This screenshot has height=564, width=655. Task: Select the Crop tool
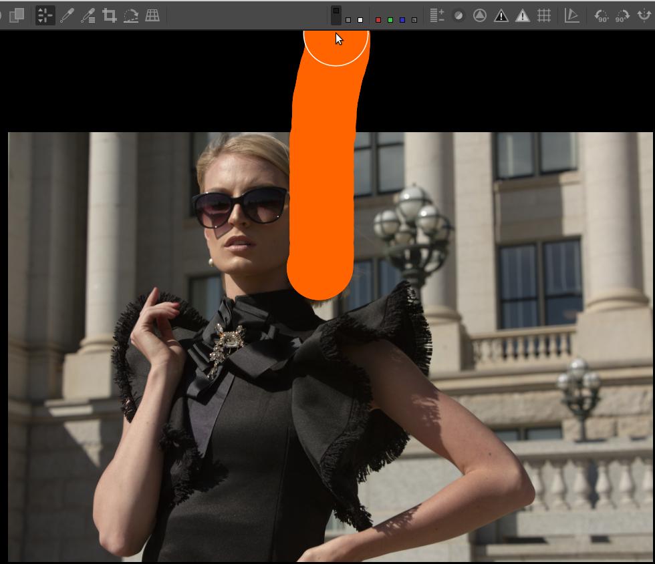point(110,16)
